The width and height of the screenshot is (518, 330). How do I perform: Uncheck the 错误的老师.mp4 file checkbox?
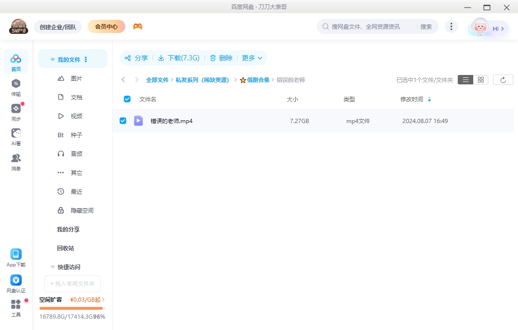coord(123,121)
